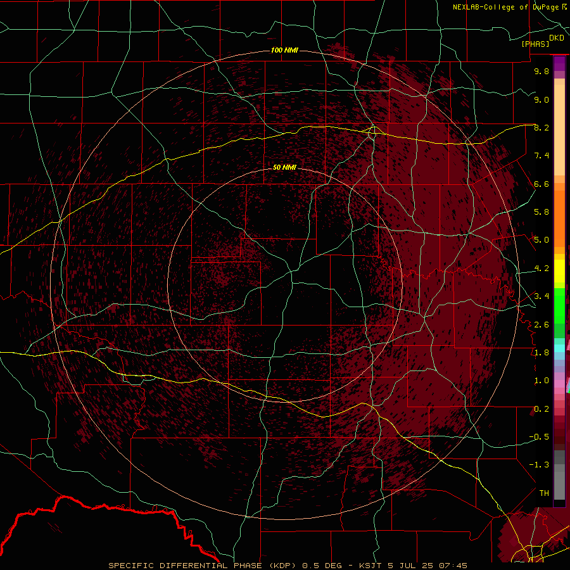The image size is (570, 570).
Task: Pick the bright green segment of color bar
Action: pos(559,305)
